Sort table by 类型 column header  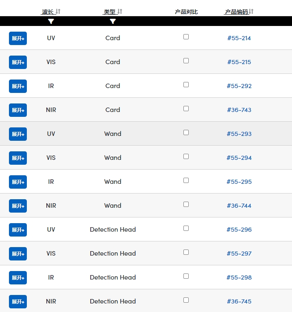pos(113,12)
